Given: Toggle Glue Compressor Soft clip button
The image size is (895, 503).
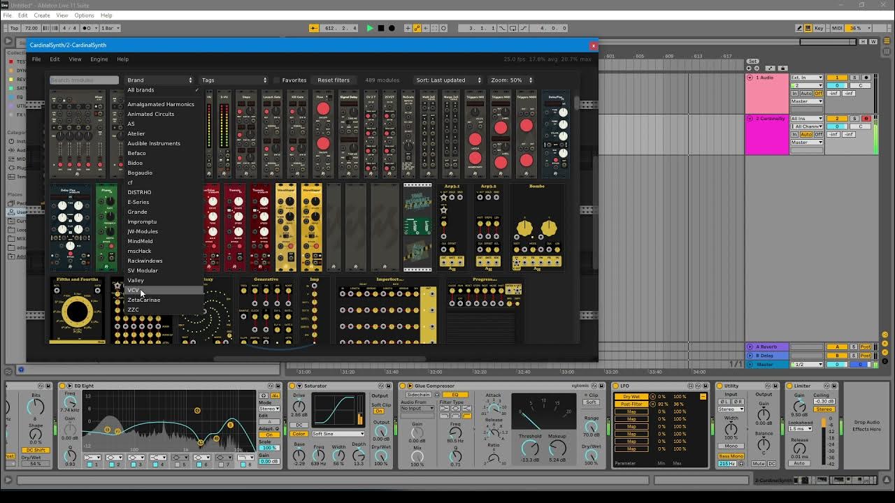Looking at the screenshot, I should (x=591, y=402).
